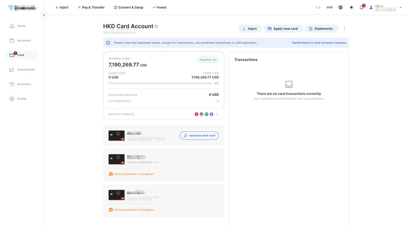Switch the USD display currency selector
This screenshot has width=408, height=227.
tap(329, 7)
